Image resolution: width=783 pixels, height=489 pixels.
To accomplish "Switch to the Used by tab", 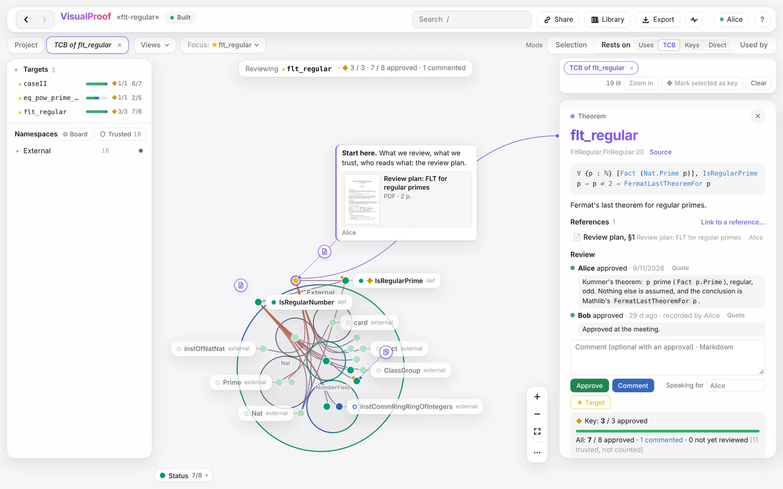I will [x=753, y=45].
